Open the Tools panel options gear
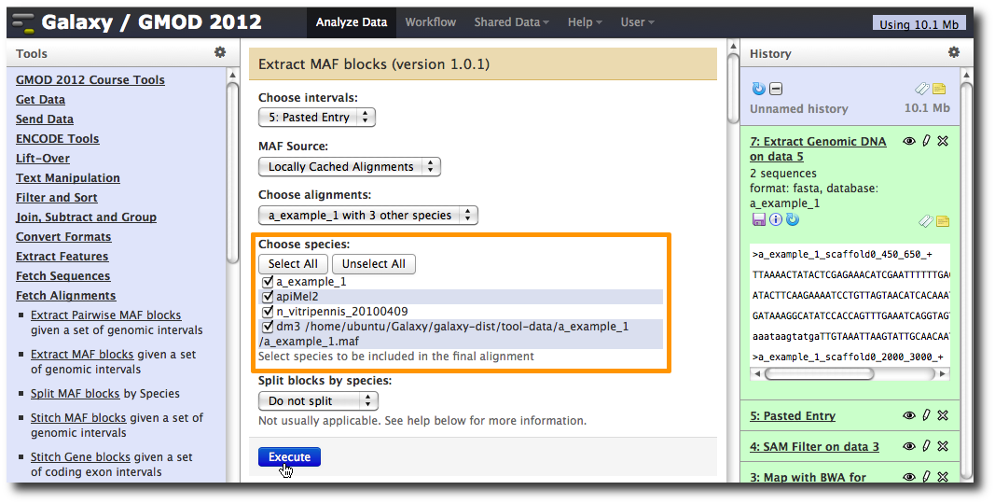Screen dimensions: 995x504 coord(220,52)
